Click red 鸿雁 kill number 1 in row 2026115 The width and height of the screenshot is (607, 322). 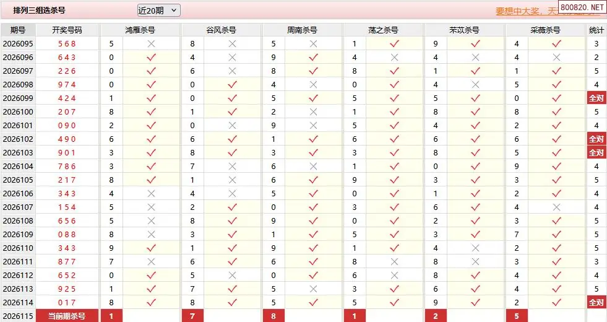point(111,316)
